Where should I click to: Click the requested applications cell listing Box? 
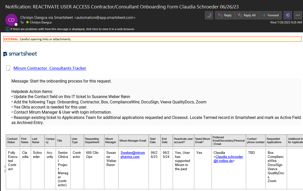(x=276, y=169)
